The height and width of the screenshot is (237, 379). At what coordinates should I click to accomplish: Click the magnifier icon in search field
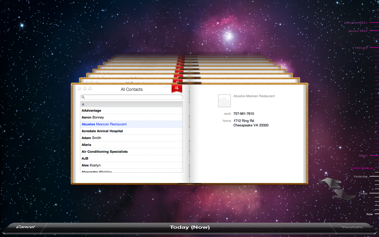tap(83, 97)
